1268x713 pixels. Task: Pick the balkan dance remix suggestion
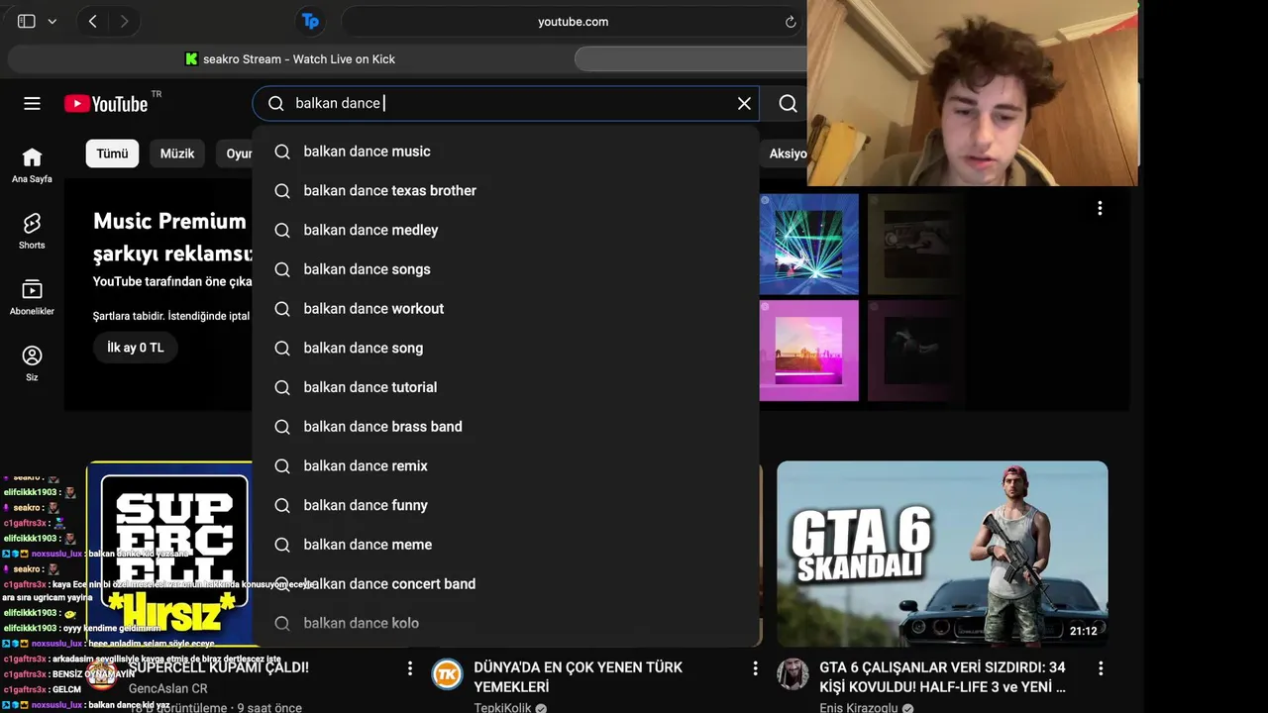tap(505, 465)
